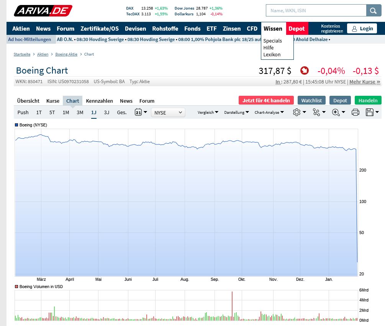Click the save diskette icon

point(370,112)
